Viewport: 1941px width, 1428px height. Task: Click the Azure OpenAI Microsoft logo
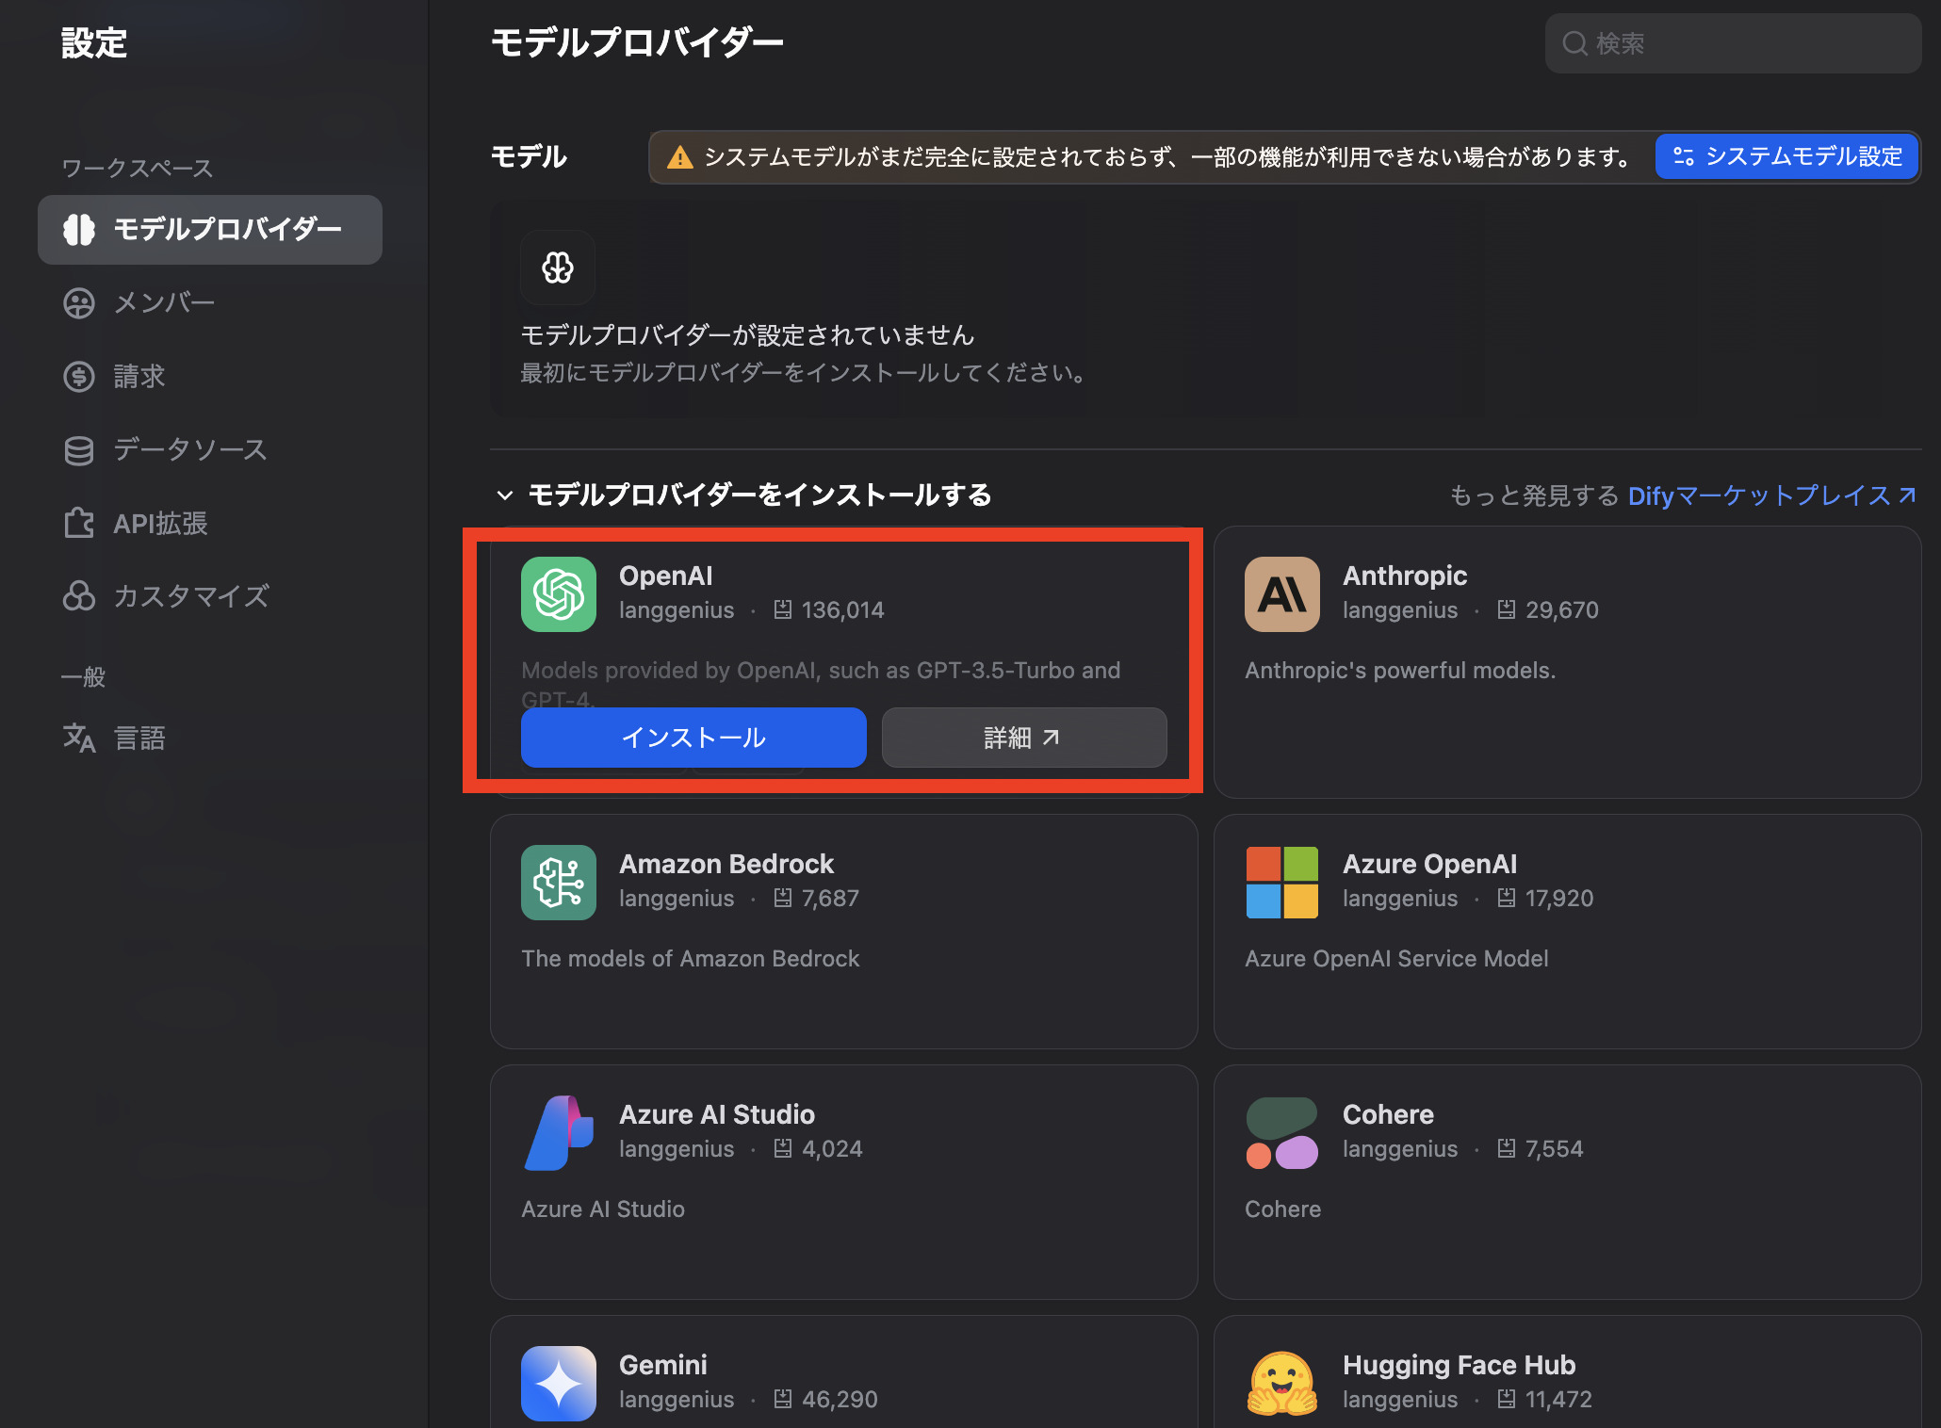pos(1282,883)
